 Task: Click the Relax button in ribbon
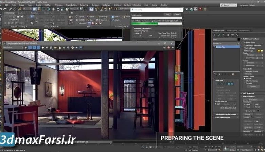tap(115, 17)
